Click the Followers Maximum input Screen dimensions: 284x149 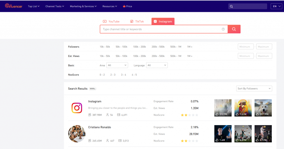[x=264, y=47]
